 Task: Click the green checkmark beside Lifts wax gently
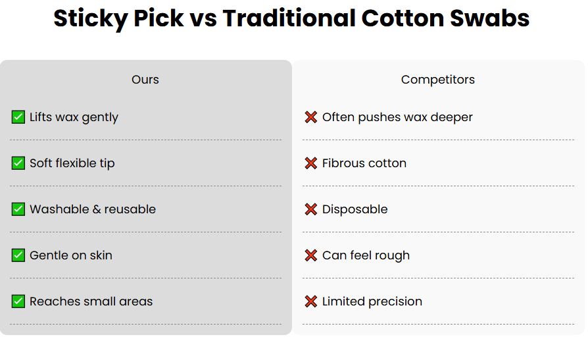point(18,117)
